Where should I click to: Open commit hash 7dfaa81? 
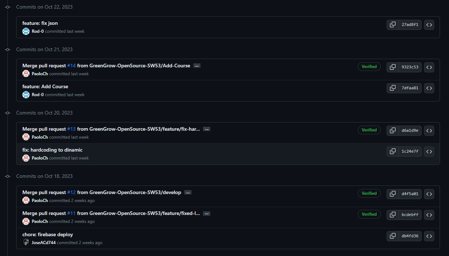pos(410,88)
